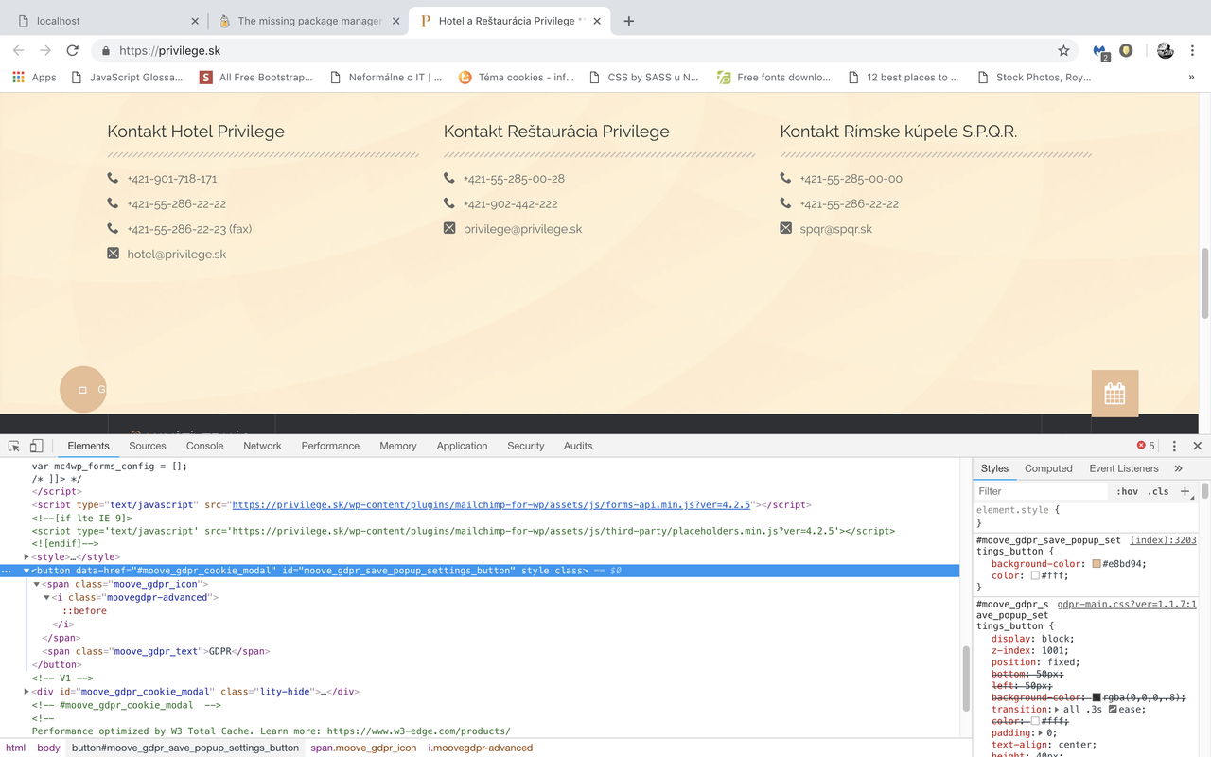The height and width of the screenshot is (757, 1211).
Task: Focus the Styles Filter field
Action: (x=1041, y=491)
